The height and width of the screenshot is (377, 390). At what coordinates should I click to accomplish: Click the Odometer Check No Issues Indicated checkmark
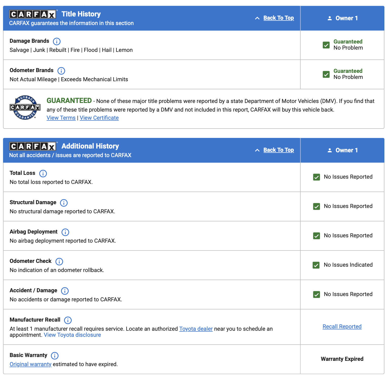316,265
